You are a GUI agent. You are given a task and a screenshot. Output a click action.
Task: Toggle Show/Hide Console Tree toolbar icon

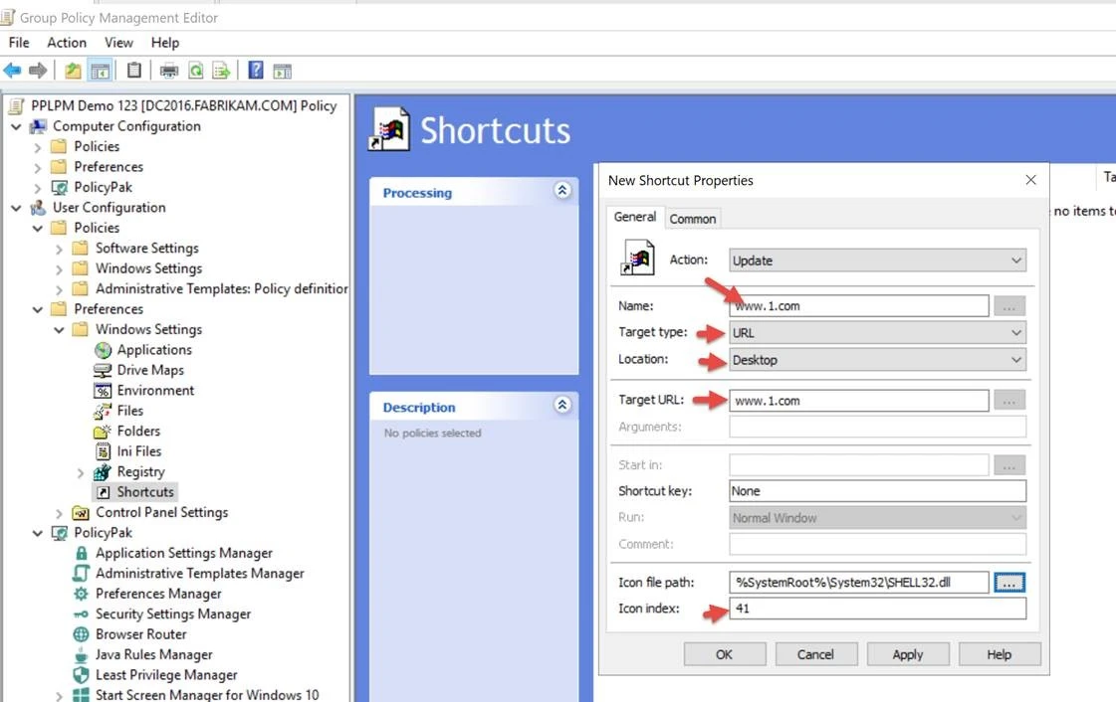(x=100, y=71)
